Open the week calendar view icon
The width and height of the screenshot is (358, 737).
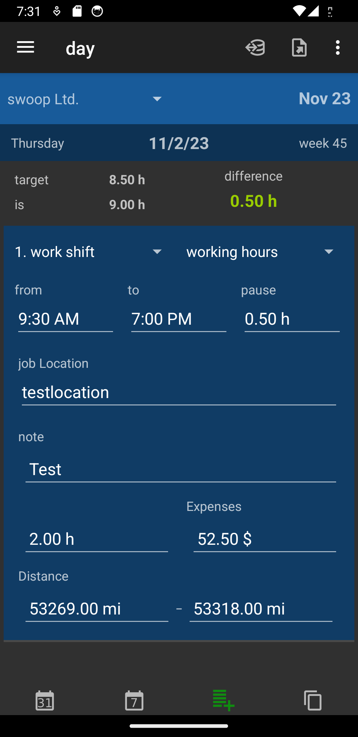coord(134,700)
